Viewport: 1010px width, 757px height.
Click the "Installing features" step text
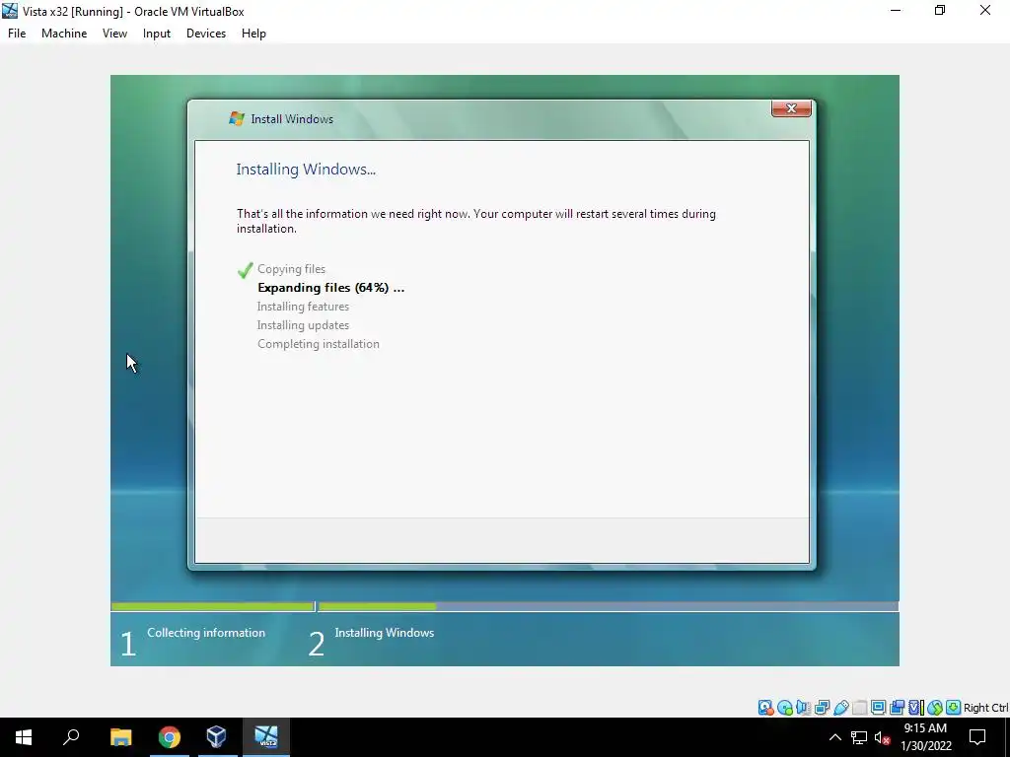[x=303, y=307]
